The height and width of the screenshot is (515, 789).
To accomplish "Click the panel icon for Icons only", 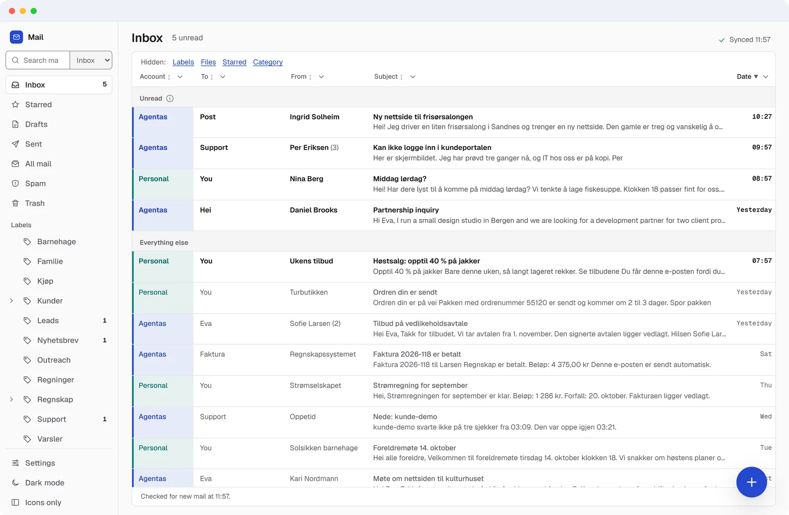I will [15, 503].
